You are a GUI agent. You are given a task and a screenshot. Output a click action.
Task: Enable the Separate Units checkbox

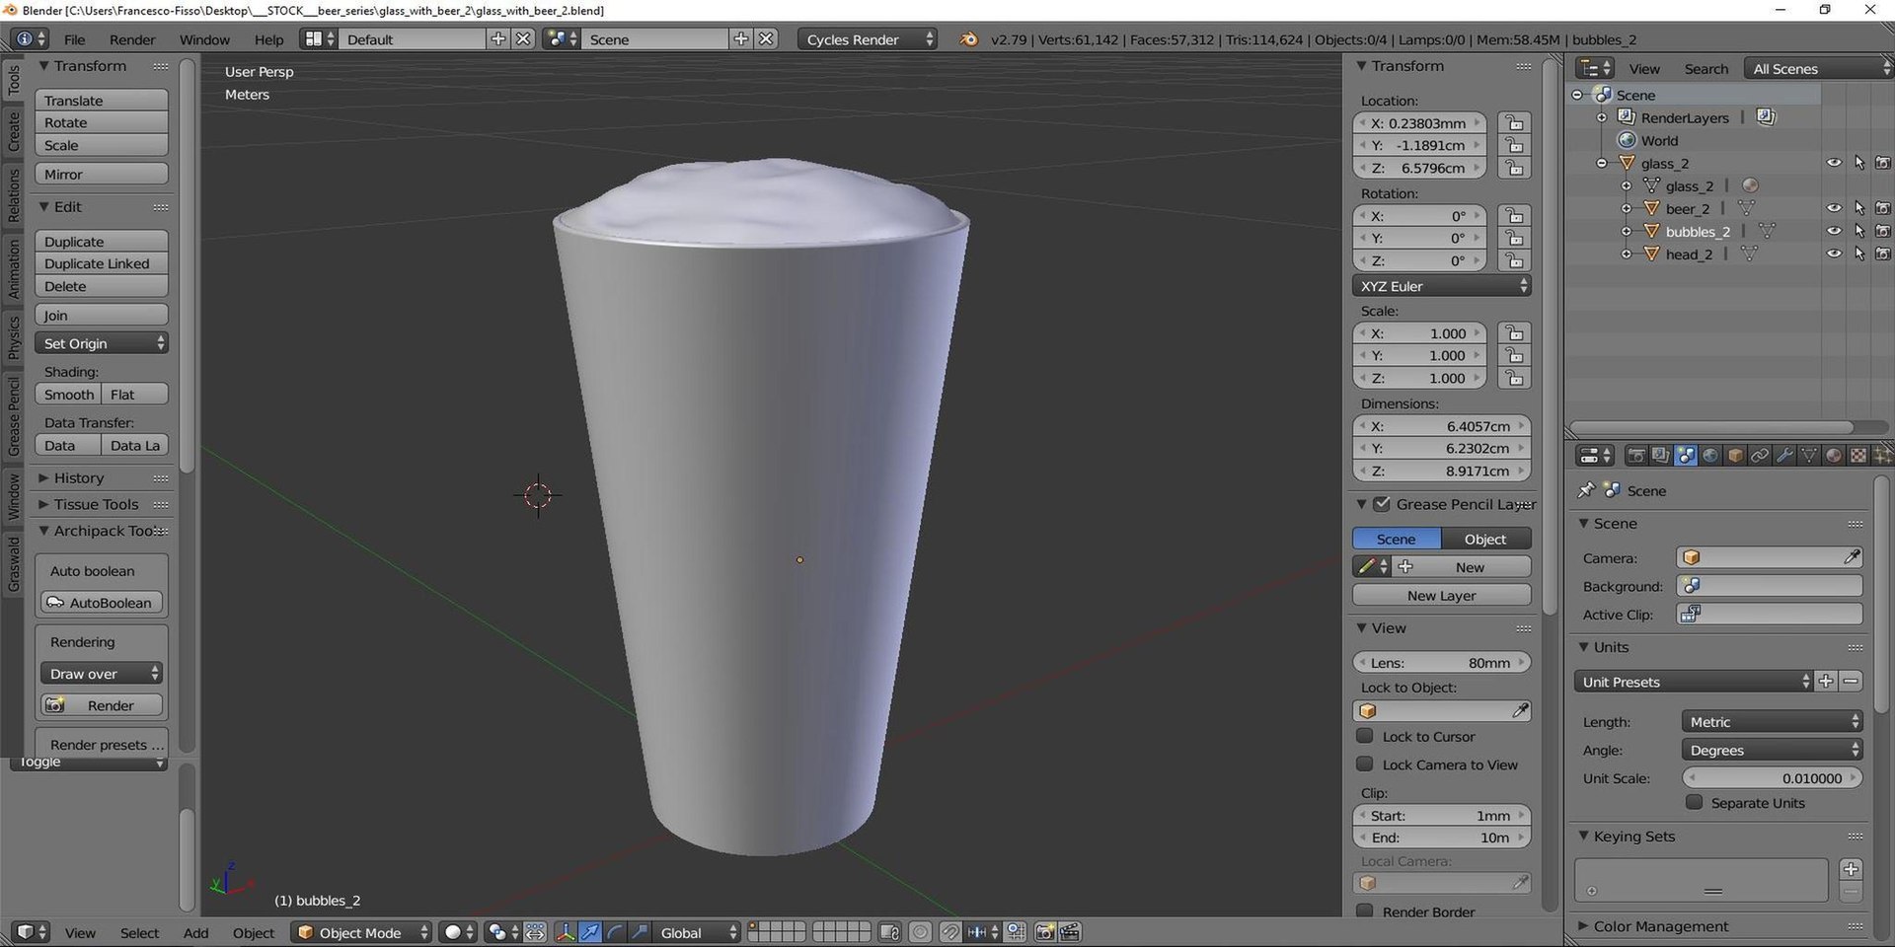point(1695,803)
